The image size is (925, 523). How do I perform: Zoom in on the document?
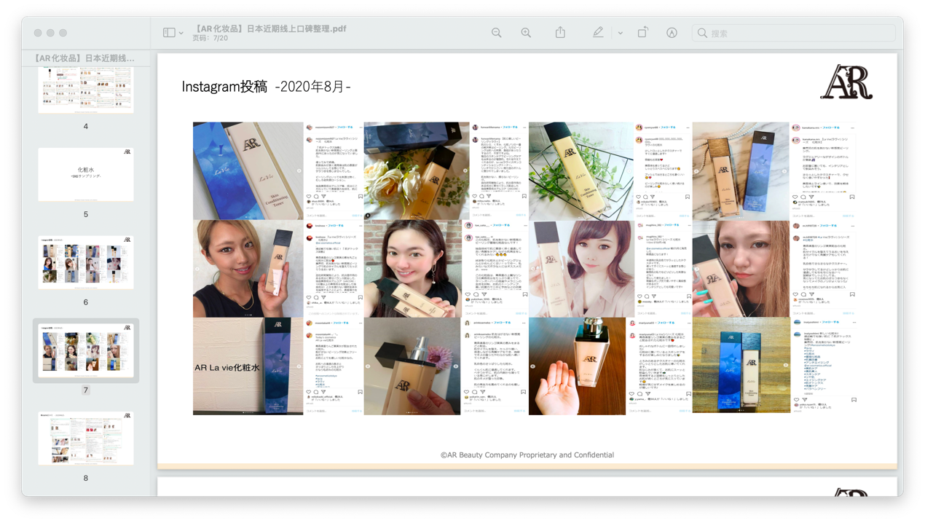pyautogui.click(x=526, y=33)
